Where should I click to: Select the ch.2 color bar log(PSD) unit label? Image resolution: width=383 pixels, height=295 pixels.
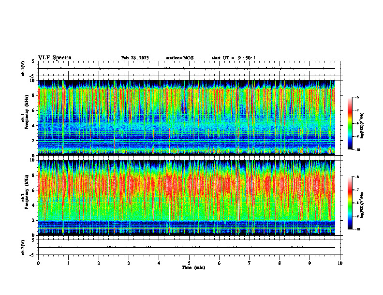tap(362, 205)
